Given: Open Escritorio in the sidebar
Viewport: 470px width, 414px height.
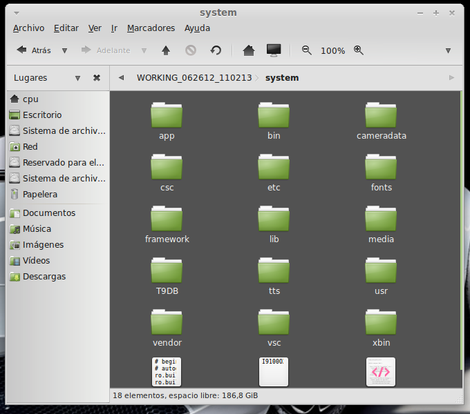Looking at the screenshot, I should pos(57,115).
